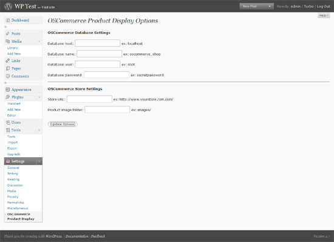This screenshot has height=242, width=334.
Task: Open the Import submenu item
Action: click(x=12, y=142)
